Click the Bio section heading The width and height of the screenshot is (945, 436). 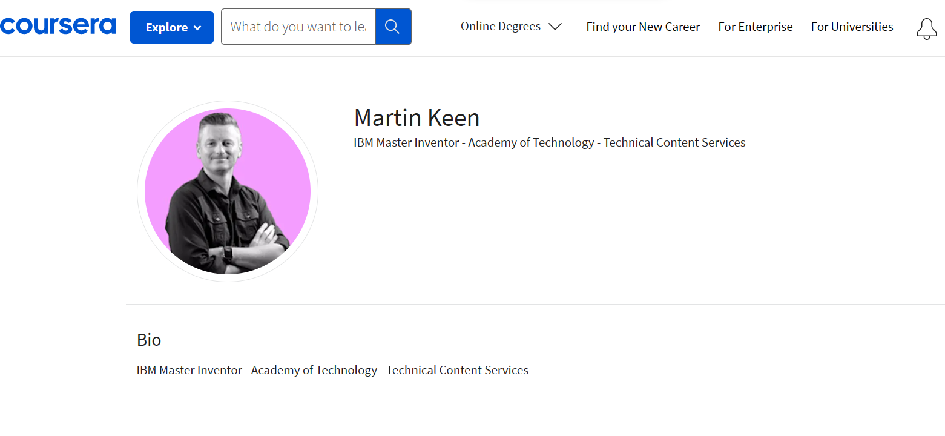(149, 340)
